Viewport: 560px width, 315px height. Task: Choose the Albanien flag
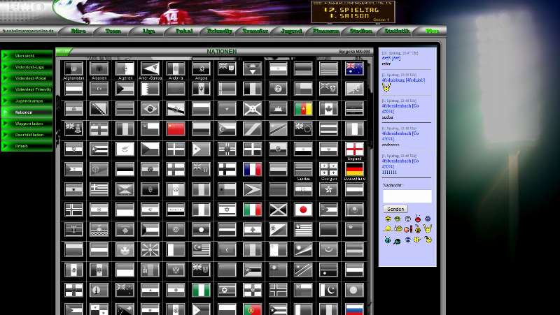(x=99, y=68)
